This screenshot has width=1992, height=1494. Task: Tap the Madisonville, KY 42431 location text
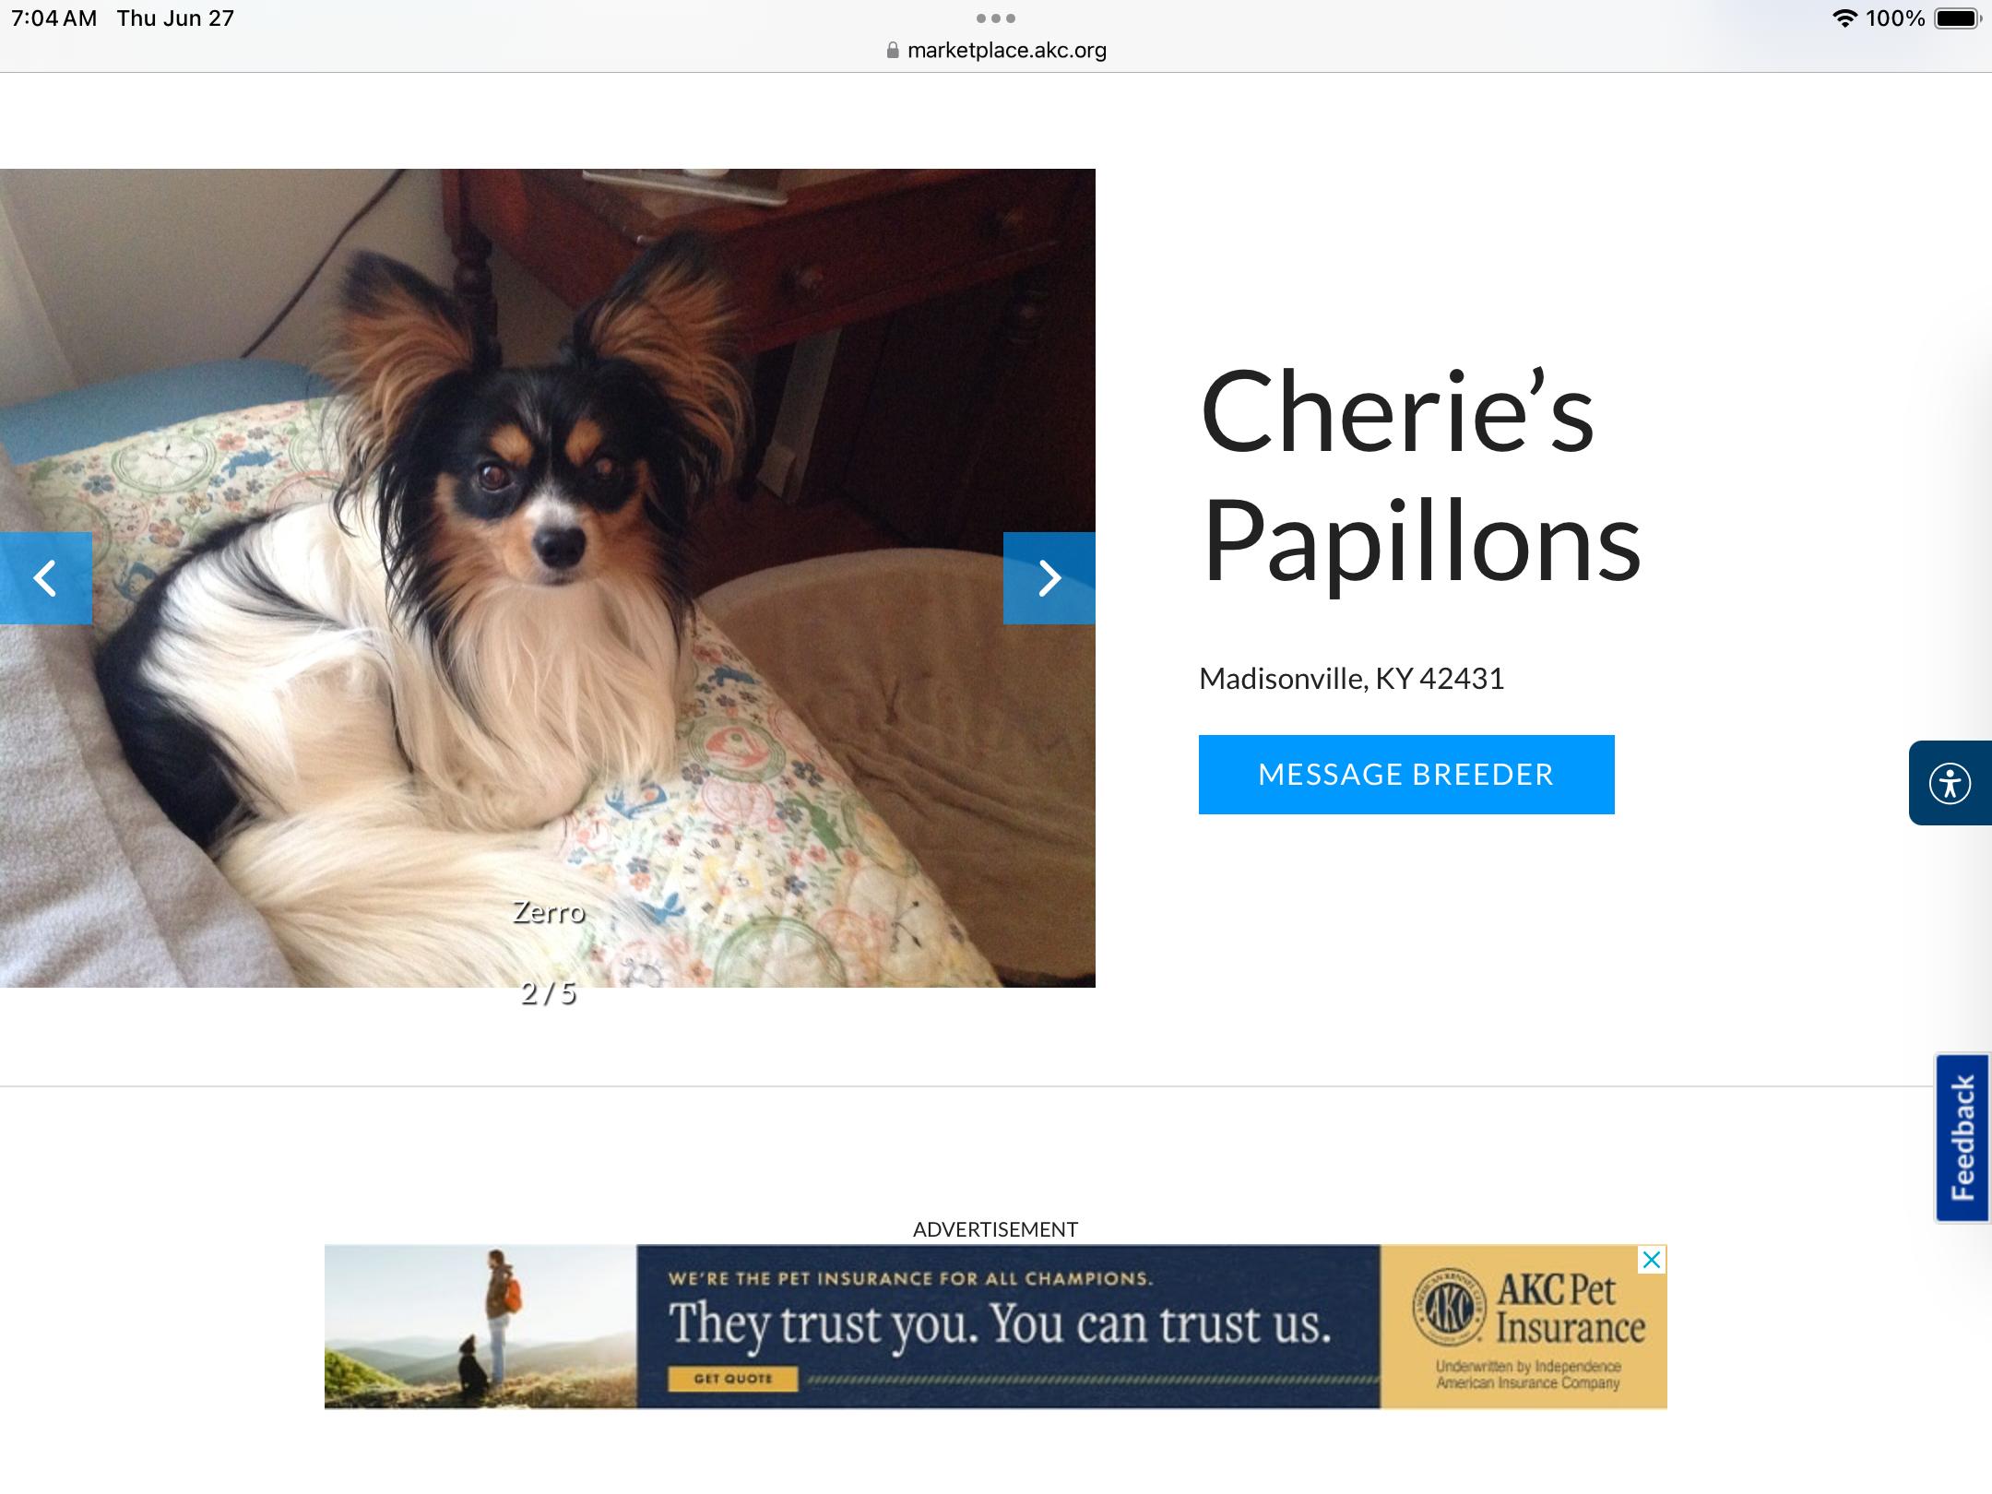tap(1351, 679)
